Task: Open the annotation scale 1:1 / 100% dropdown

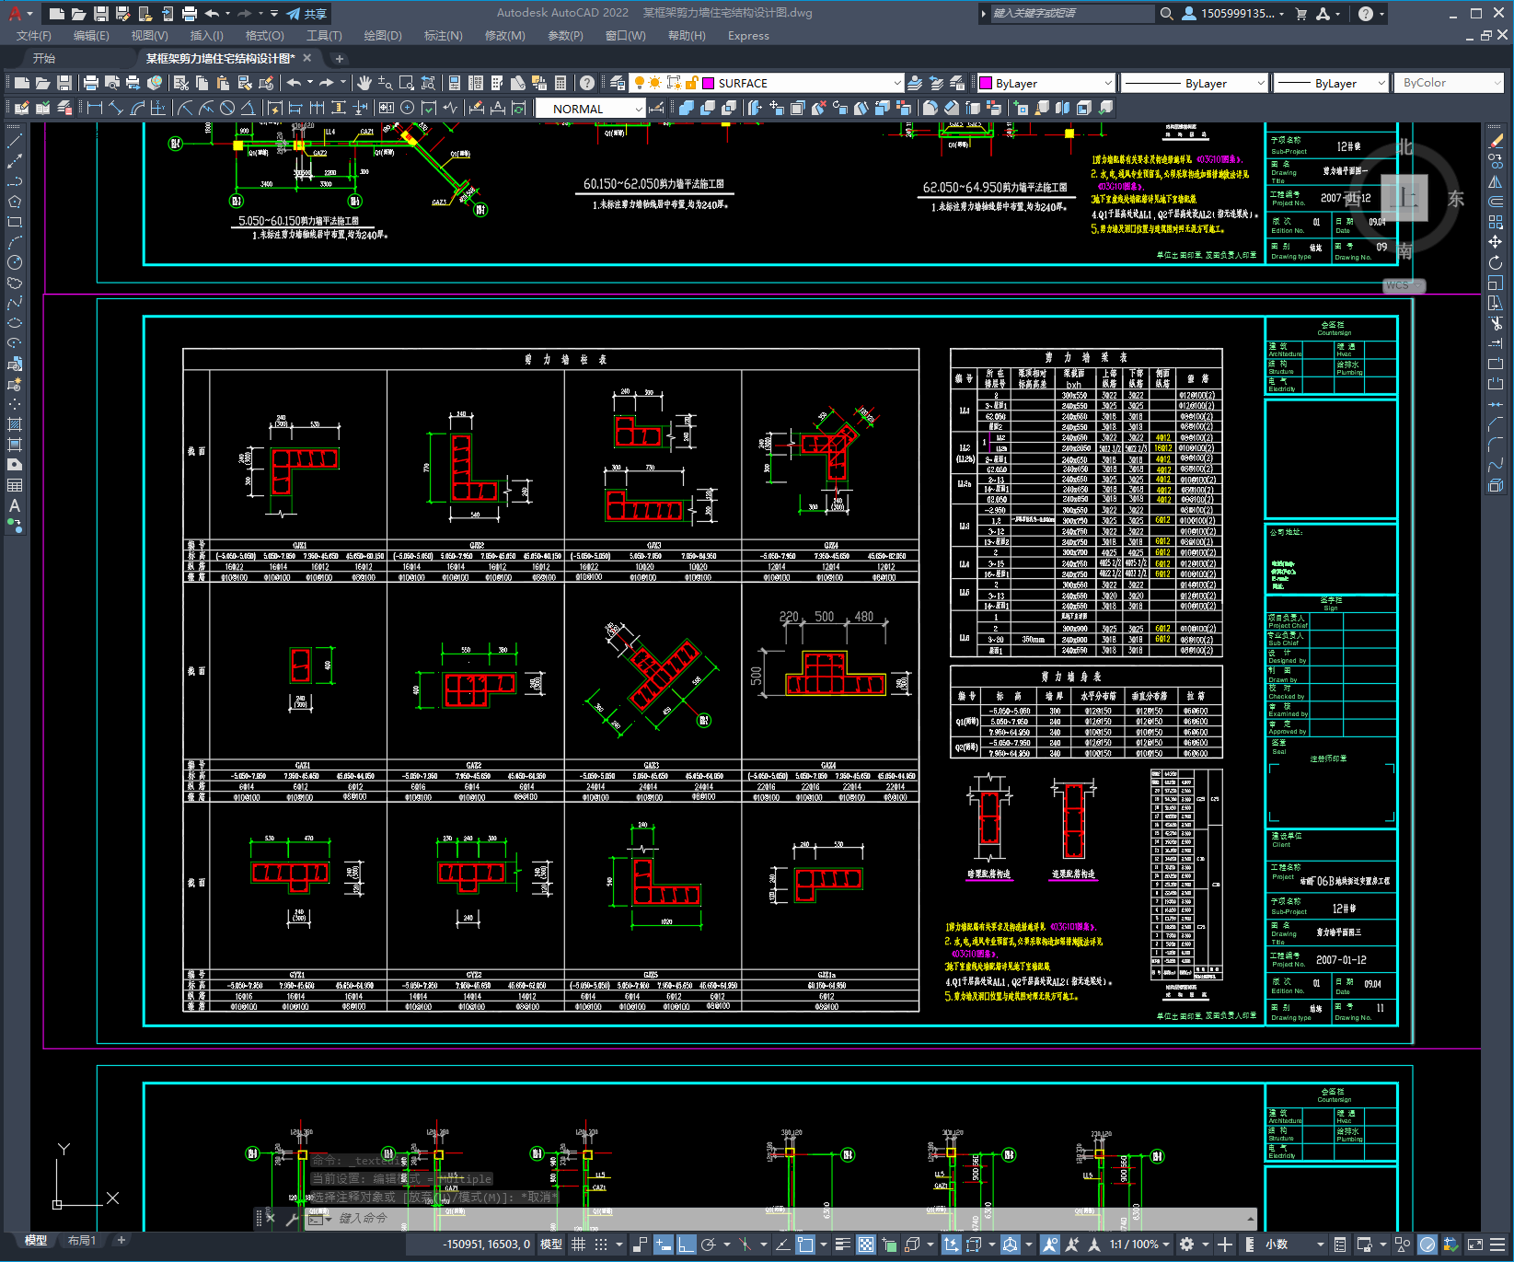Action: 1139,1245
